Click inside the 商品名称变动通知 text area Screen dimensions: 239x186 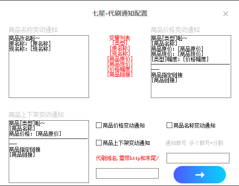coord(49,67)
